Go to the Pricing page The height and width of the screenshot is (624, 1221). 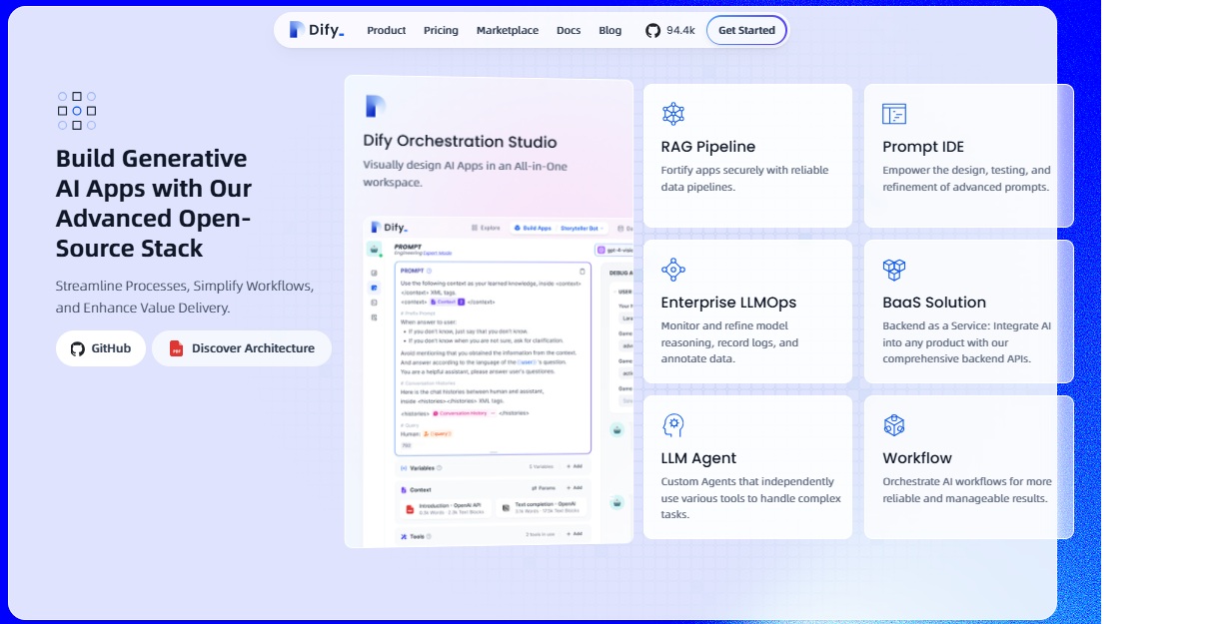coord(441,30)
